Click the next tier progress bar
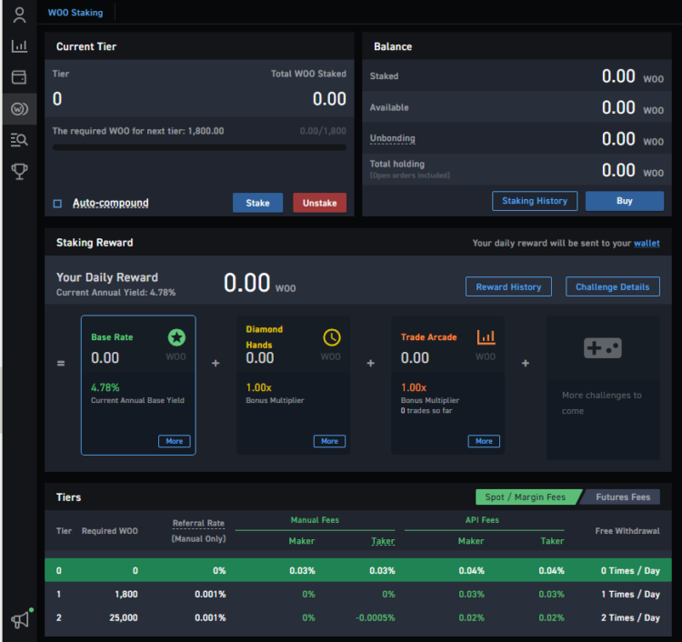The height and width of the screenshot is (642, 682). [x=199, y=146]
